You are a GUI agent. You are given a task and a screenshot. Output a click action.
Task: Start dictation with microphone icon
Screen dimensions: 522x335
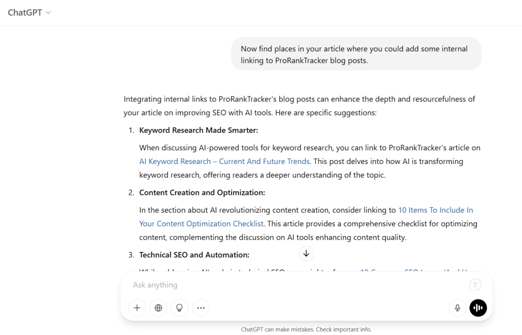(x=458, y=308)
